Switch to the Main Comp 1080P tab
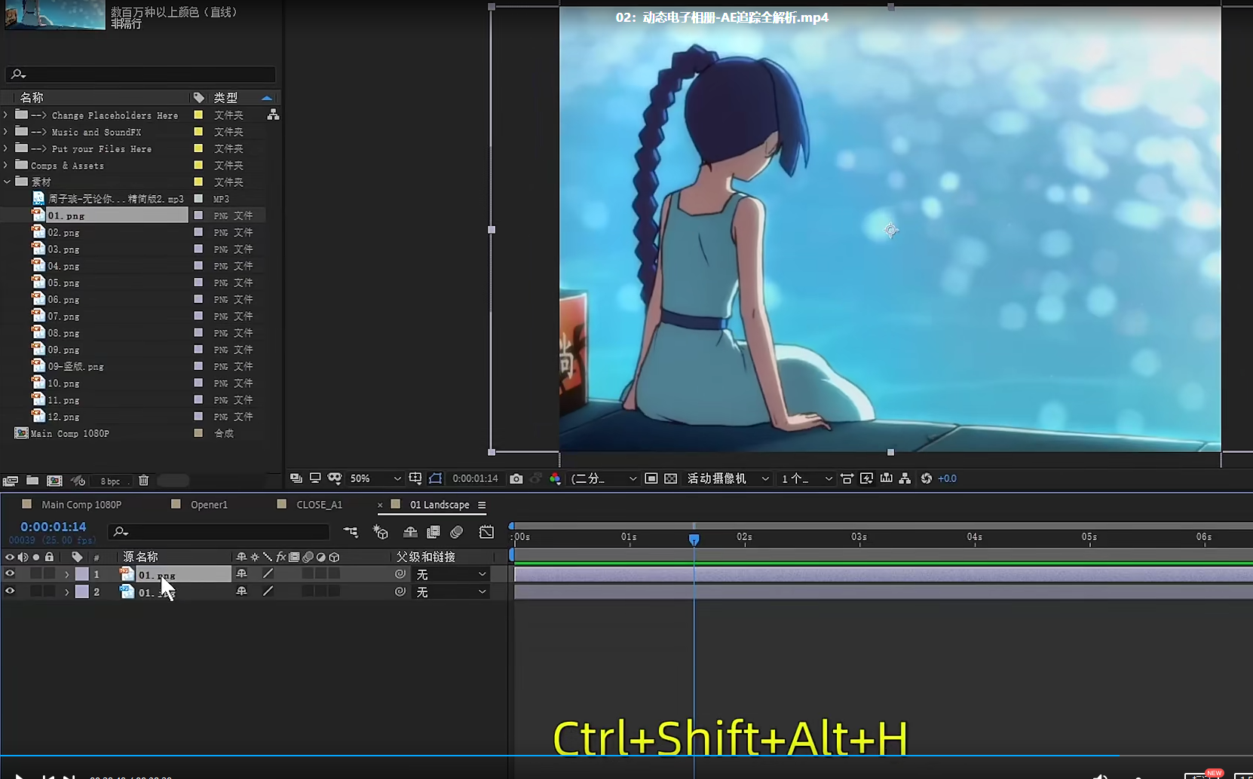The image size is (1253, 779). (81, 505)
